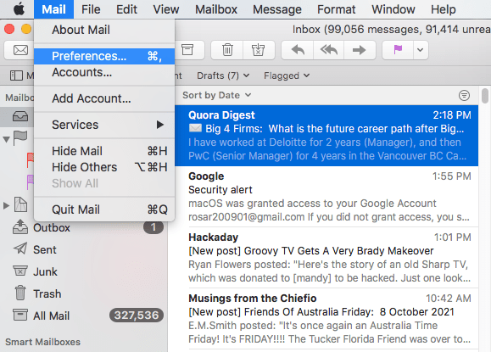Click the message list scrollbar
491x352 pixels.
pyautogui.click(x=485, y=96)
